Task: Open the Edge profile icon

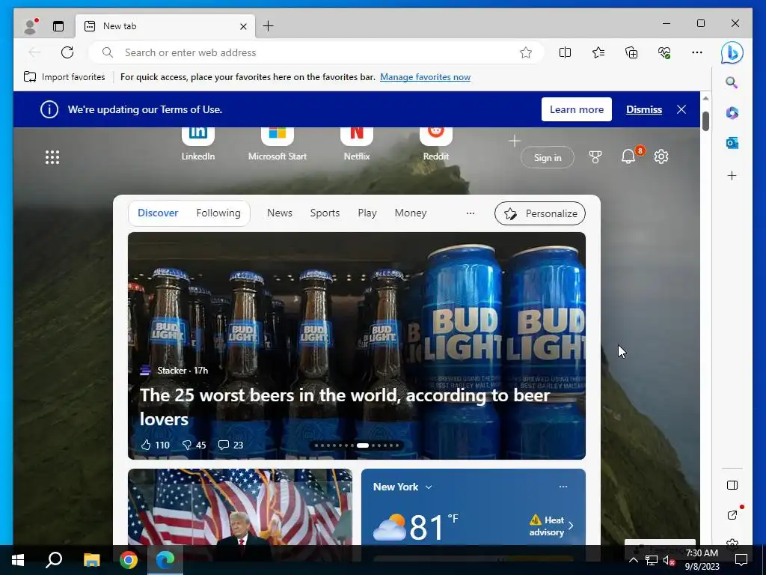Action: point(31,26)
